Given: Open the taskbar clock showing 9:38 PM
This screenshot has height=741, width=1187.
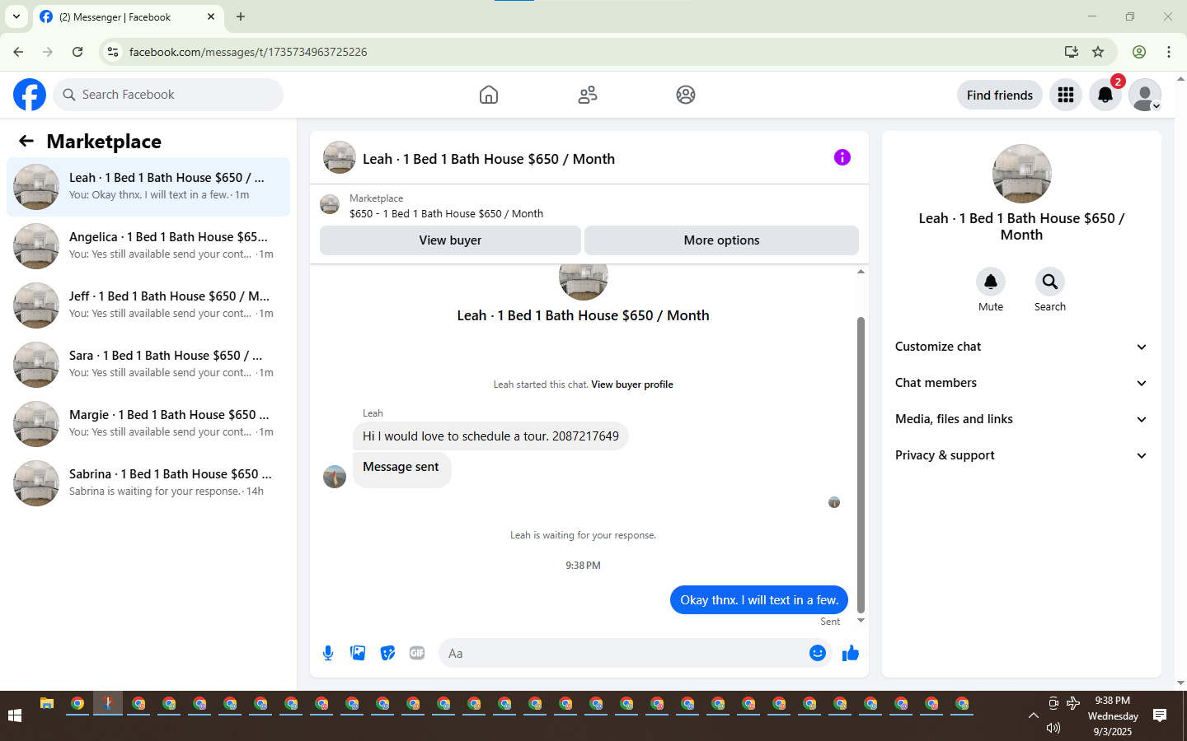Looking at the screenshot, I should coord(1113,715).
